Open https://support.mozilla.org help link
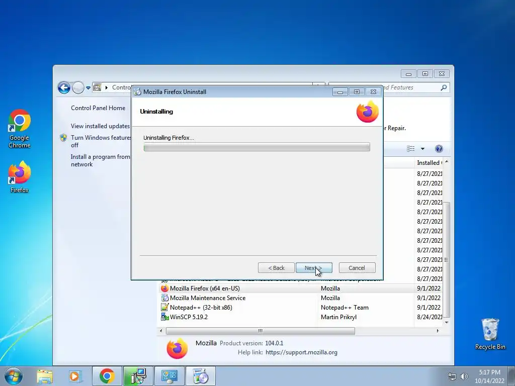Image resolution: width=515 pixels, height=386 pixels. 301,352
